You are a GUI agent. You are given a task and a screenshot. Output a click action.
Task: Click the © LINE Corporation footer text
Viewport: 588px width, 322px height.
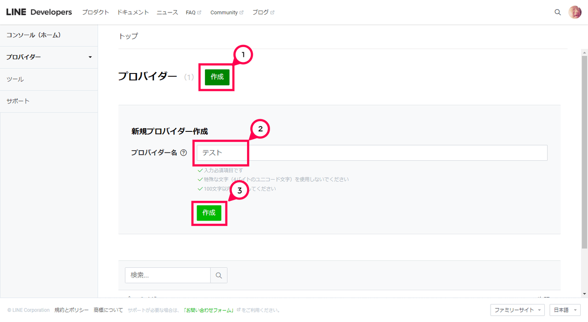point(28,310)
